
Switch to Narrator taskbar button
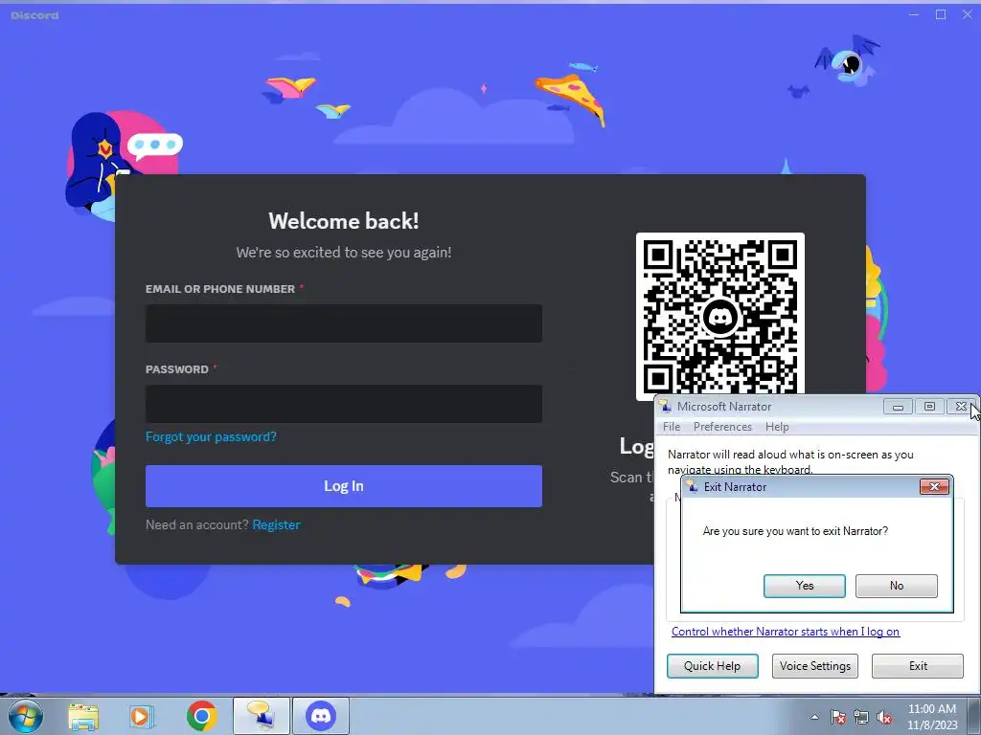click(x=261, y=716)
